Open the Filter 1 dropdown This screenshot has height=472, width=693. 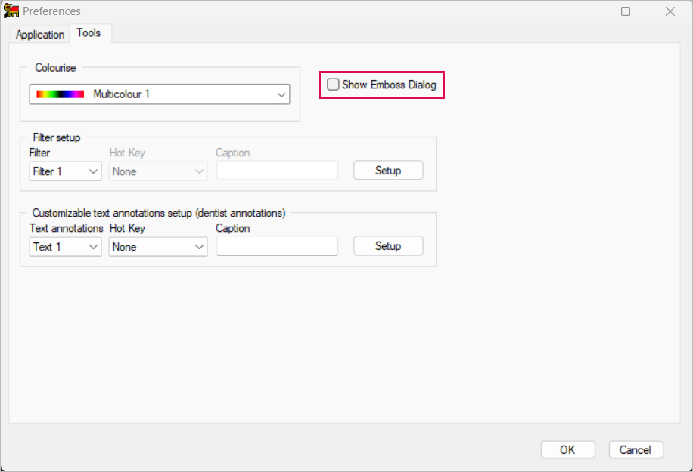(66, 171)
